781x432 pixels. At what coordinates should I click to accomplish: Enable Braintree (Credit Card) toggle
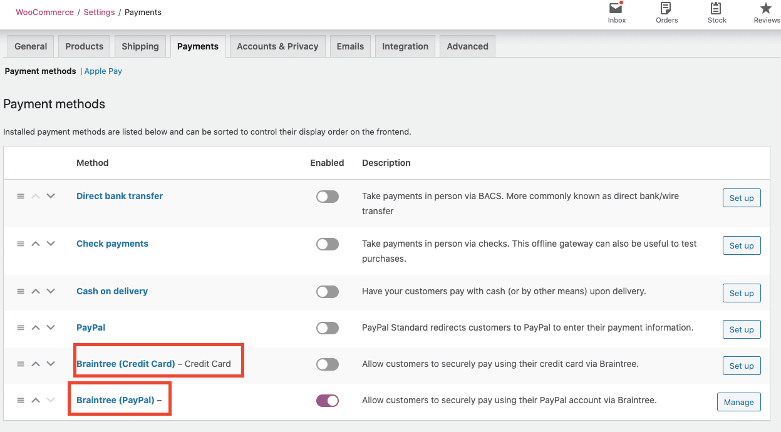click(x=327, y=364)
